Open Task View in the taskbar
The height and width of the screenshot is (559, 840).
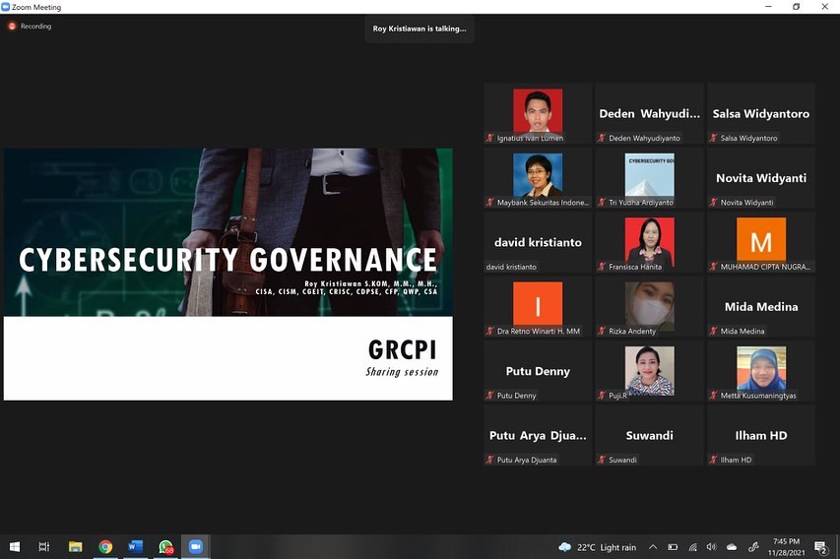coord(44,547)
